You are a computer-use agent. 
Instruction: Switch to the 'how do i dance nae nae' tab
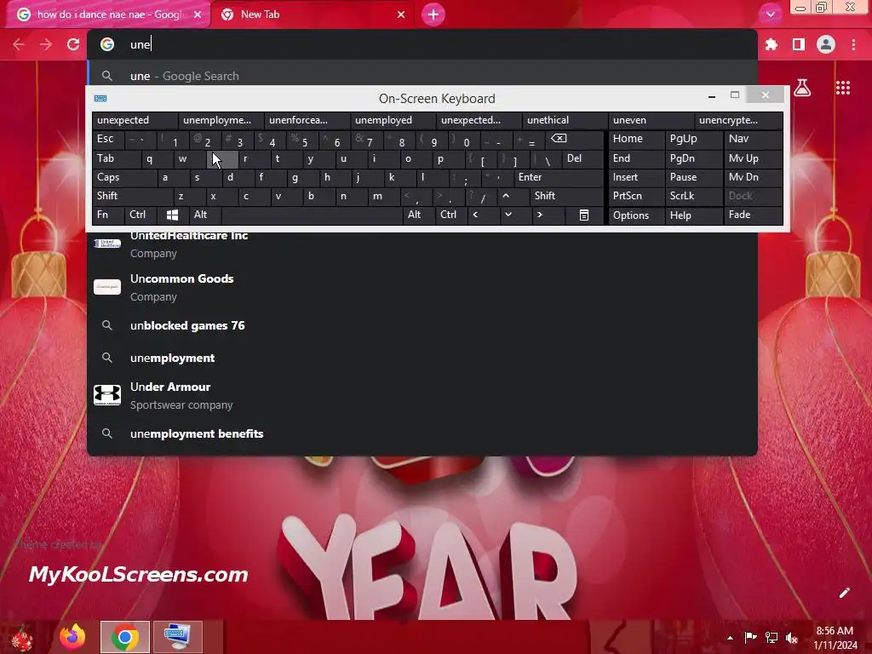coord(108,14)
